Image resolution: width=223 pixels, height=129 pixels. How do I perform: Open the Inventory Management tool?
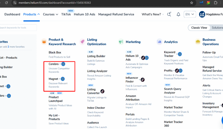coord(211,105)
